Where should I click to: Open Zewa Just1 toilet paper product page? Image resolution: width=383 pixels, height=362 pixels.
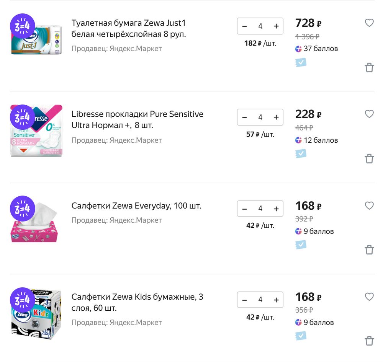click(x=128, y=29)
